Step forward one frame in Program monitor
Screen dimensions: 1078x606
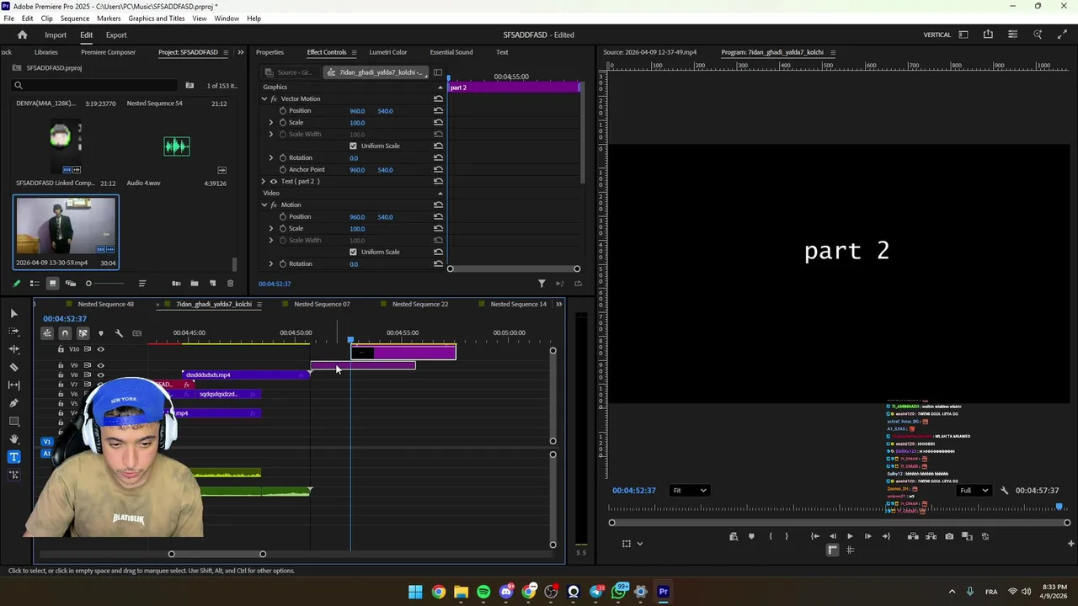(x=867, y=536)
